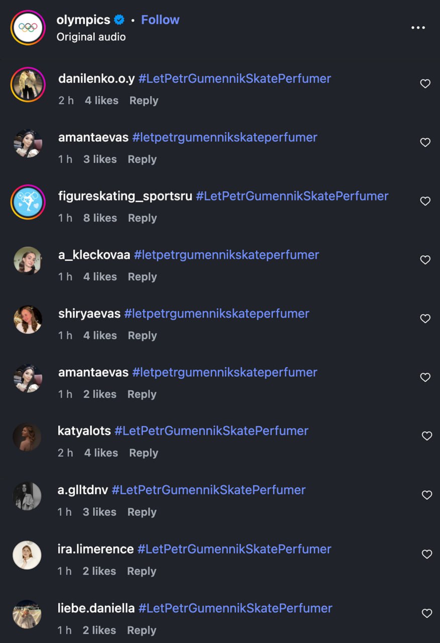Open the three-dot more options menu
The image size is (440, 643).
pyautogui.click(x=418, y=28)
